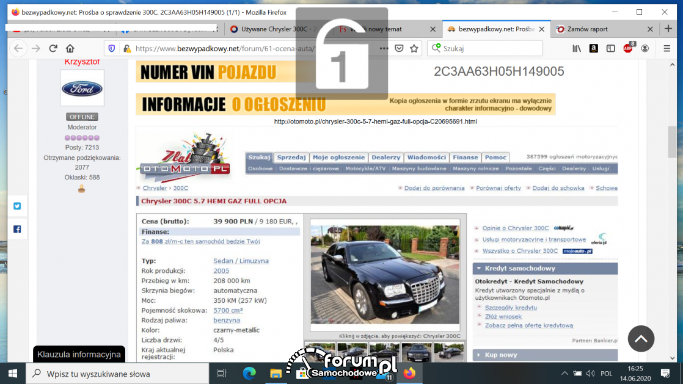The width and height of the screenshot is (683, 384).
Task: Select Sprzedaj tab on Otomoto
Action: [x=291, y=157]
